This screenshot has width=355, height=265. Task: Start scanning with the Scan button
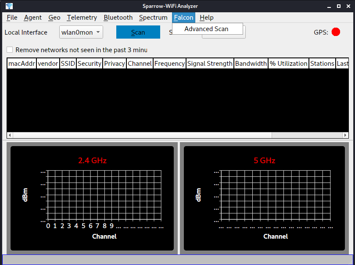[138, 32]
